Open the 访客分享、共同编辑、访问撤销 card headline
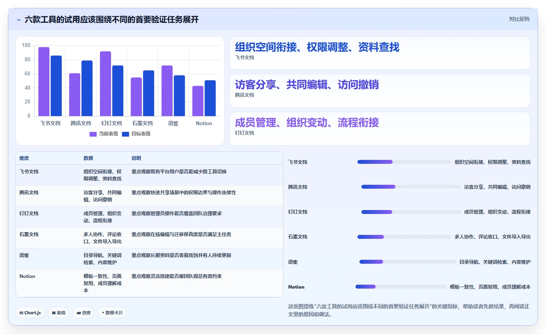Screen dimensions: 546x334 point(307,85)
